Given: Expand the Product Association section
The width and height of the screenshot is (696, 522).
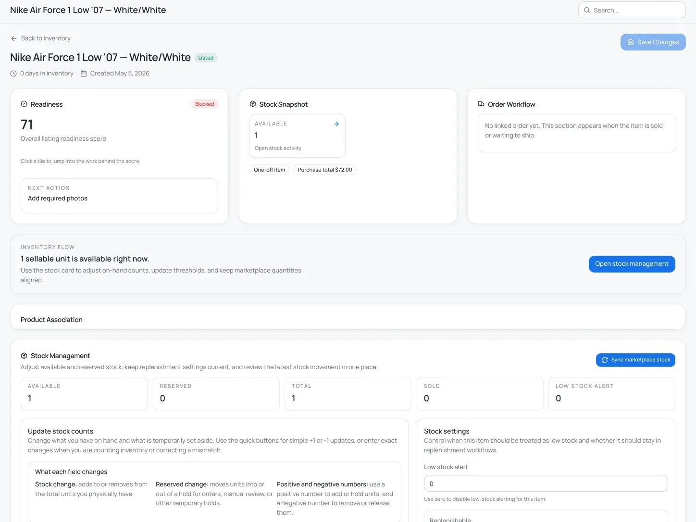Looking at the screenshot, I should click(348, 317).
